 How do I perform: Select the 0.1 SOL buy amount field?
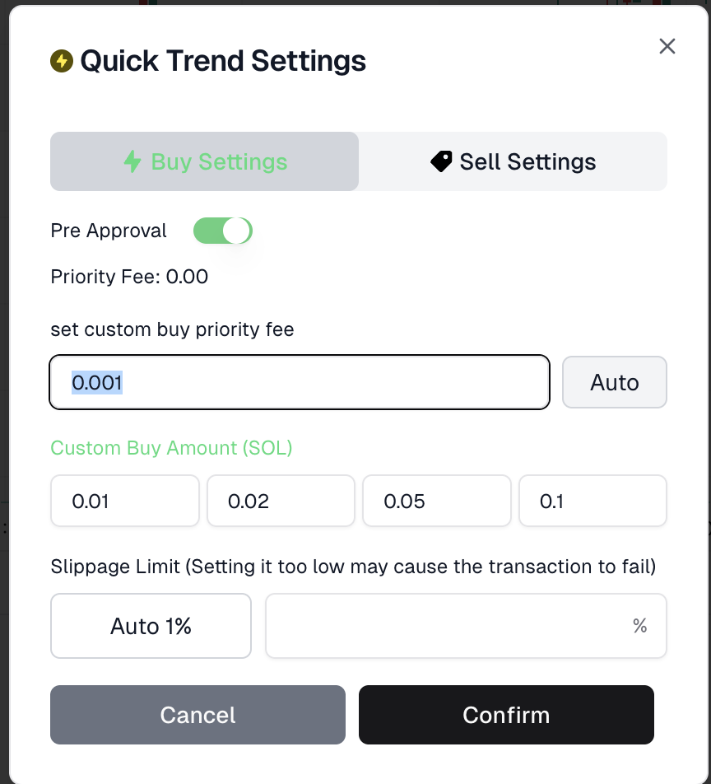pyautogui.click(x=592, y=501)
